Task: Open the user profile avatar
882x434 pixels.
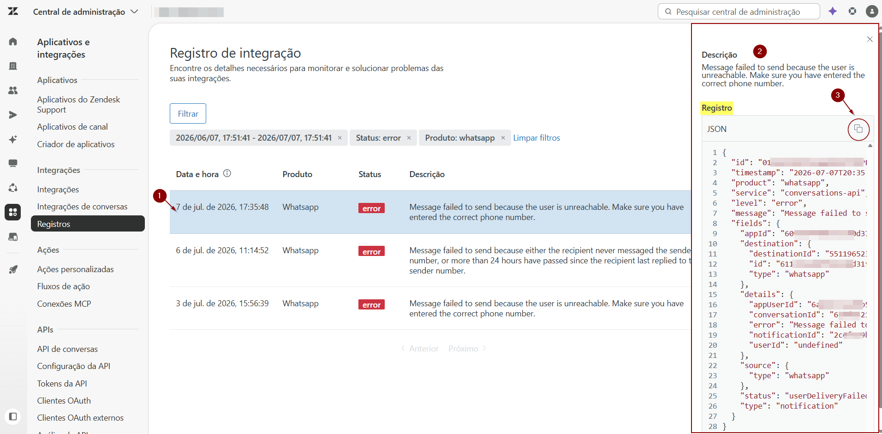Action: pos(872,11)
